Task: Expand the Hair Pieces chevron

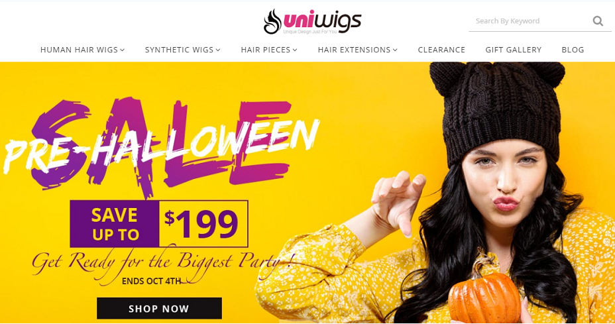Action: tap(295, 50)
